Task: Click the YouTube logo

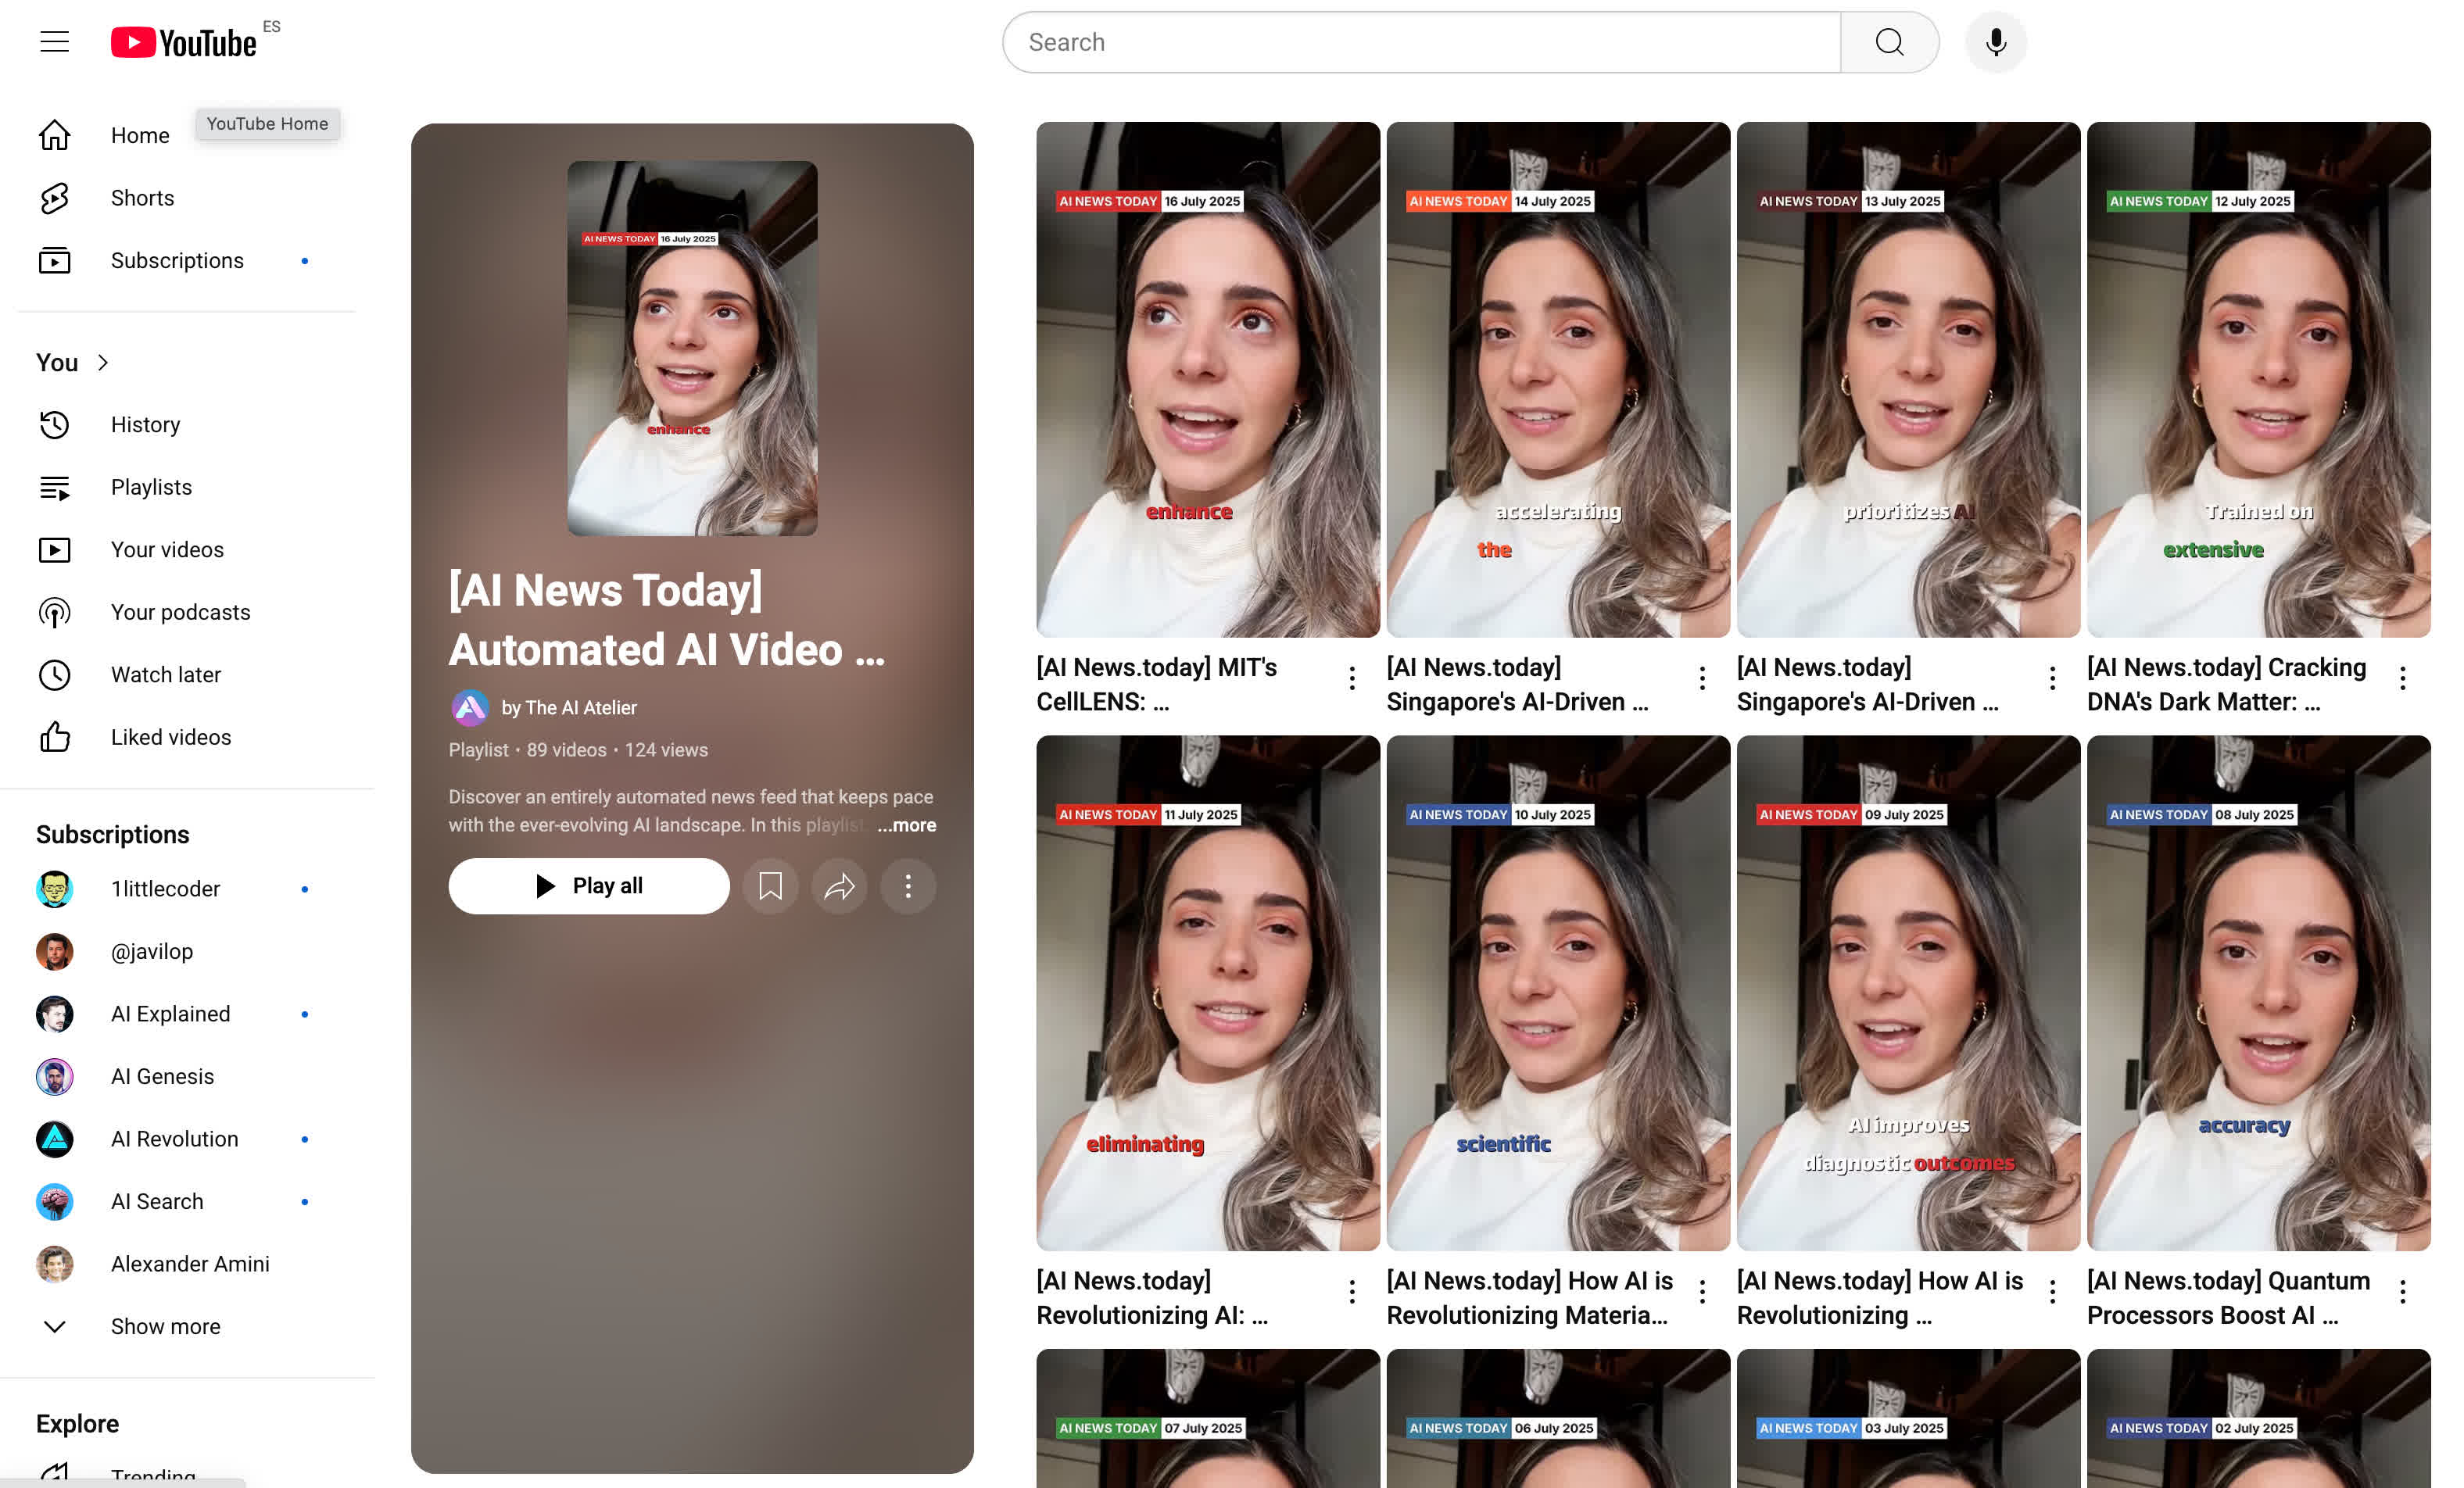Action: click(184, 42)
